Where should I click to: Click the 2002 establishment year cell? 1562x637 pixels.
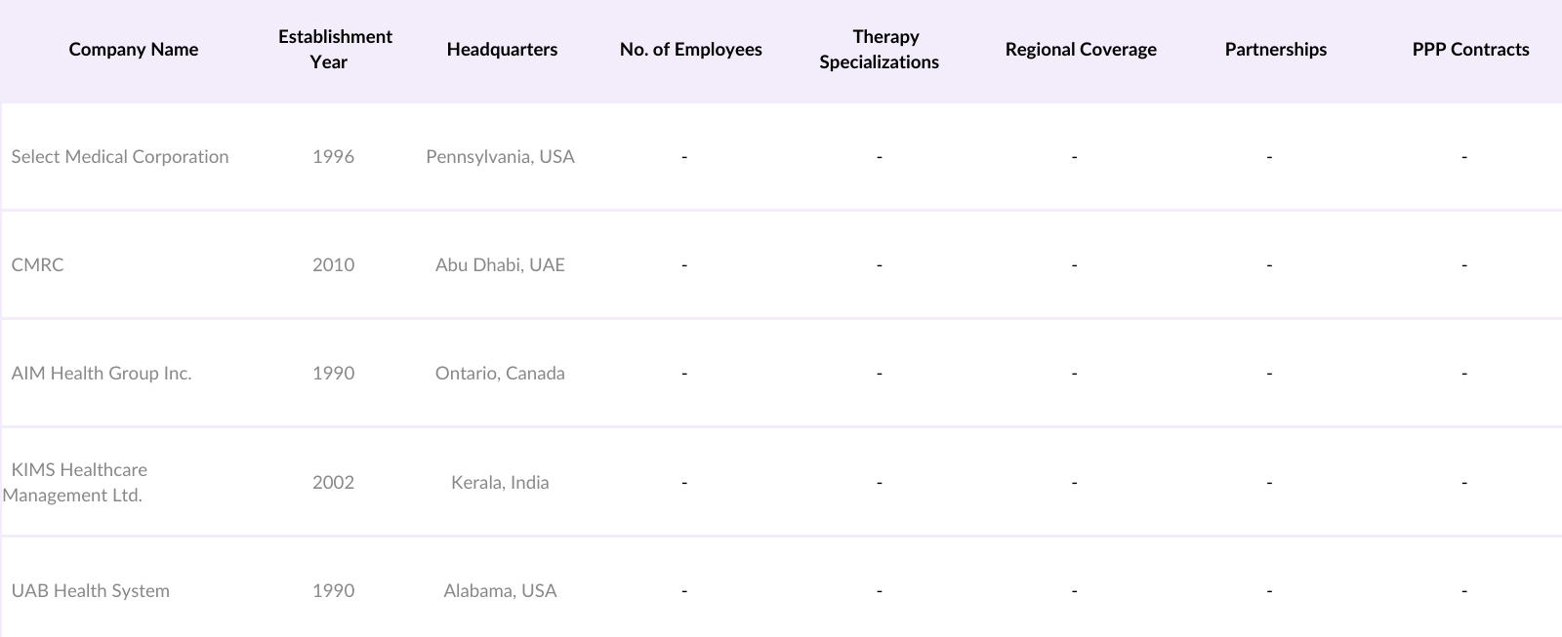click(333, 483)
